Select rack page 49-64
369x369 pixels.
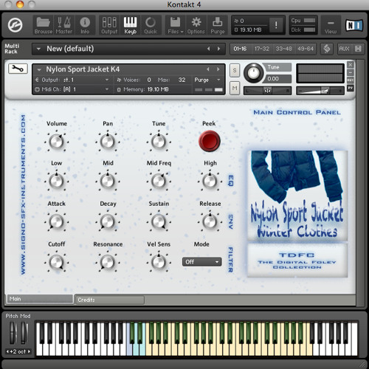[x=306, y=49]
